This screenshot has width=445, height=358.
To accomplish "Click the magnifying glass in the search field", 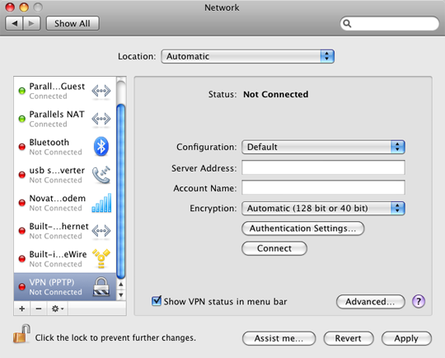I will tap(347, 23).
